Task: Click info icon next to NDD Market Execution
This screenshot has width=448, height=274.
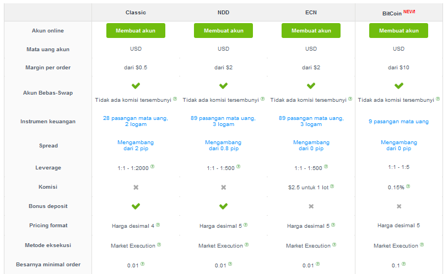Action: click(x=246, y=245)
